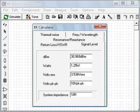140x112 pixels.
Task: Minimize the RFSim99 window
Action: (116, 3)
